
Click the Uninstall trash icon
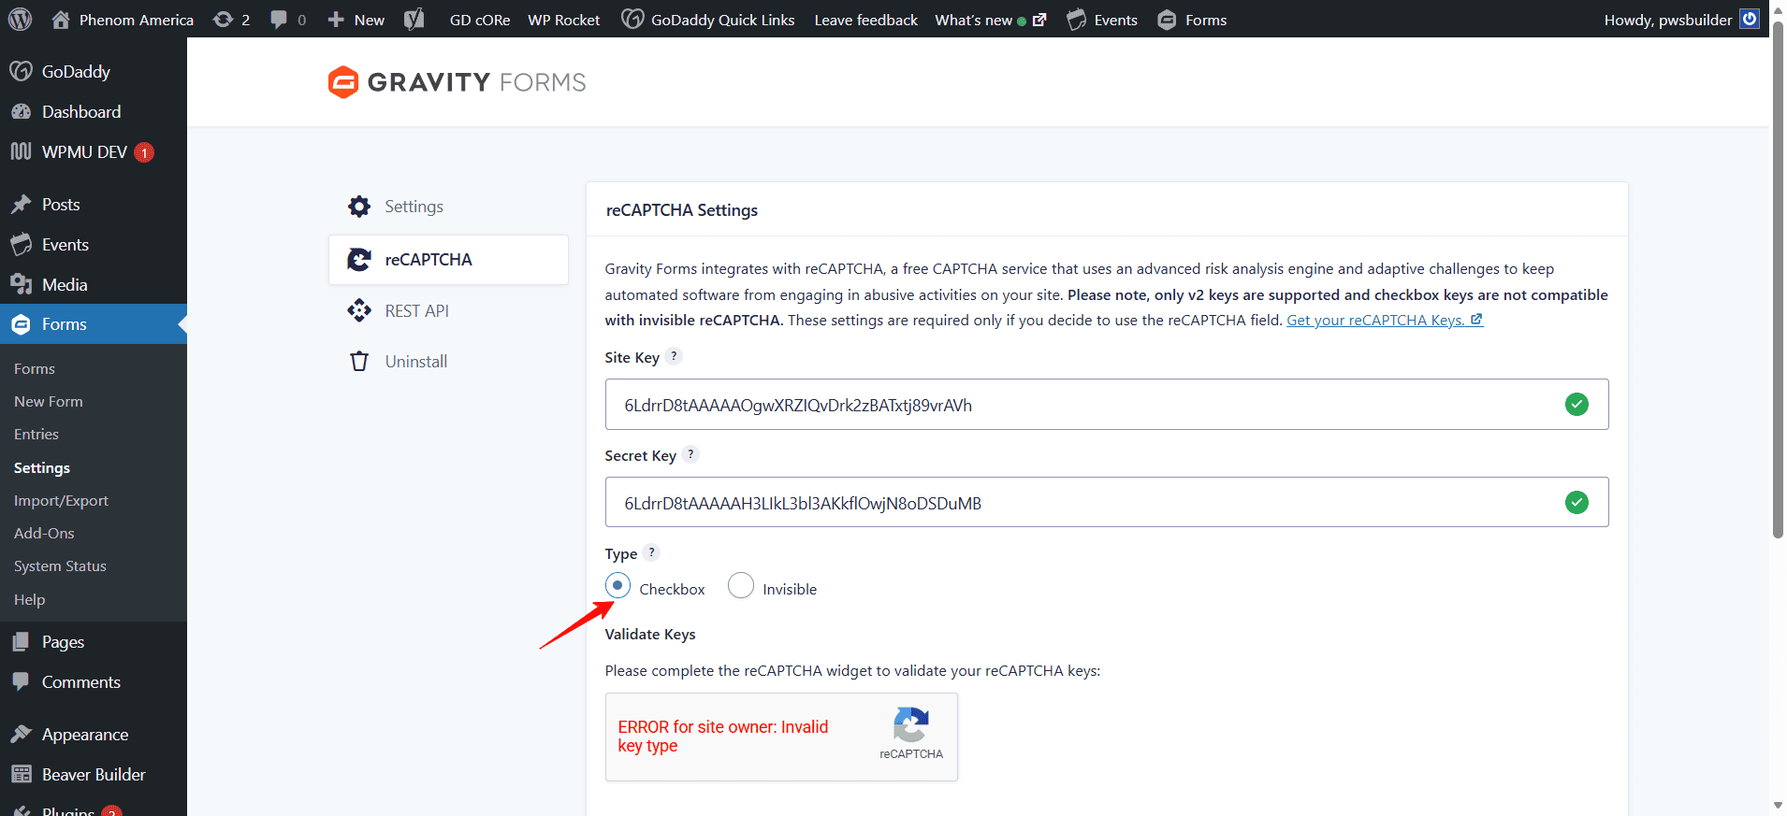click(359, 362)
